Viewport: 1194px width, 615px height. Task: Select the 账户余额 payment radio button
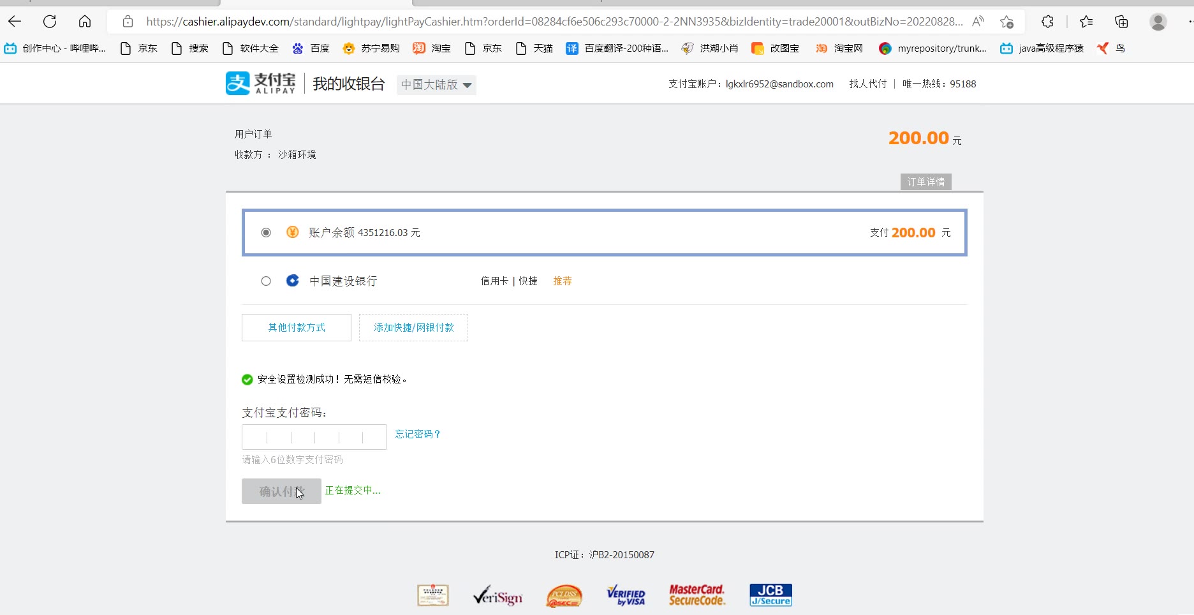click(266, 232)
